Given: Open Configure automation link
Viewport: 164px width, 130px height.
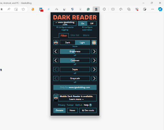Looking at the screenshot, I should pyautogui.click(x=87, y=28).
